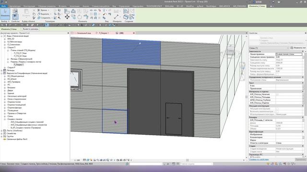
Task: Select the Trim/Extend to corner tool
Action: click(86, 17)
